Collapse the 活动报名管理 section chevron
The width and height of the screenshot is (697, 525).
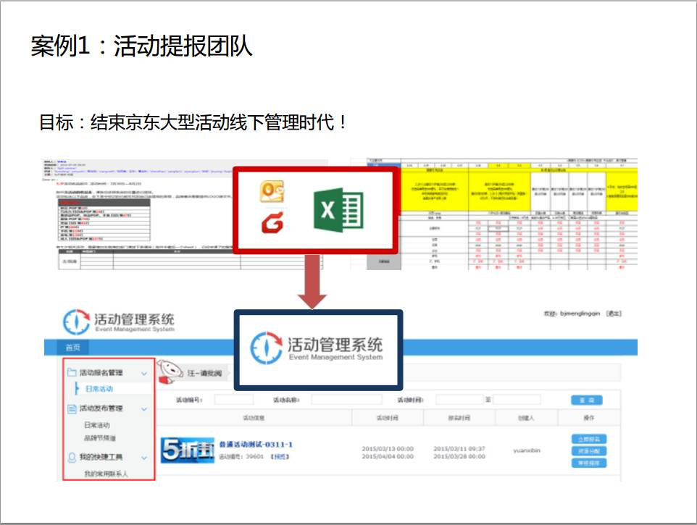tap(144, 374)
